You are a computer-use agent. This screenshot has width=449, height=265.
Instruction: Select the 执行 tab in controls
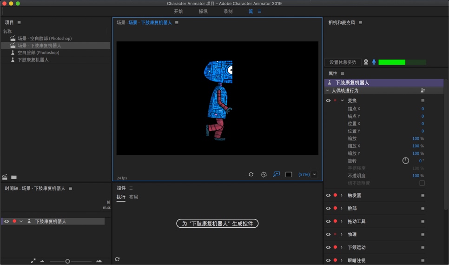[121, 197]
